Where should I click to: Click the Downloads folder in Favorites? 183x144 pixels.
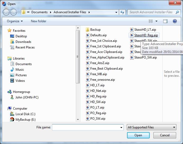(x=23, y=42)
